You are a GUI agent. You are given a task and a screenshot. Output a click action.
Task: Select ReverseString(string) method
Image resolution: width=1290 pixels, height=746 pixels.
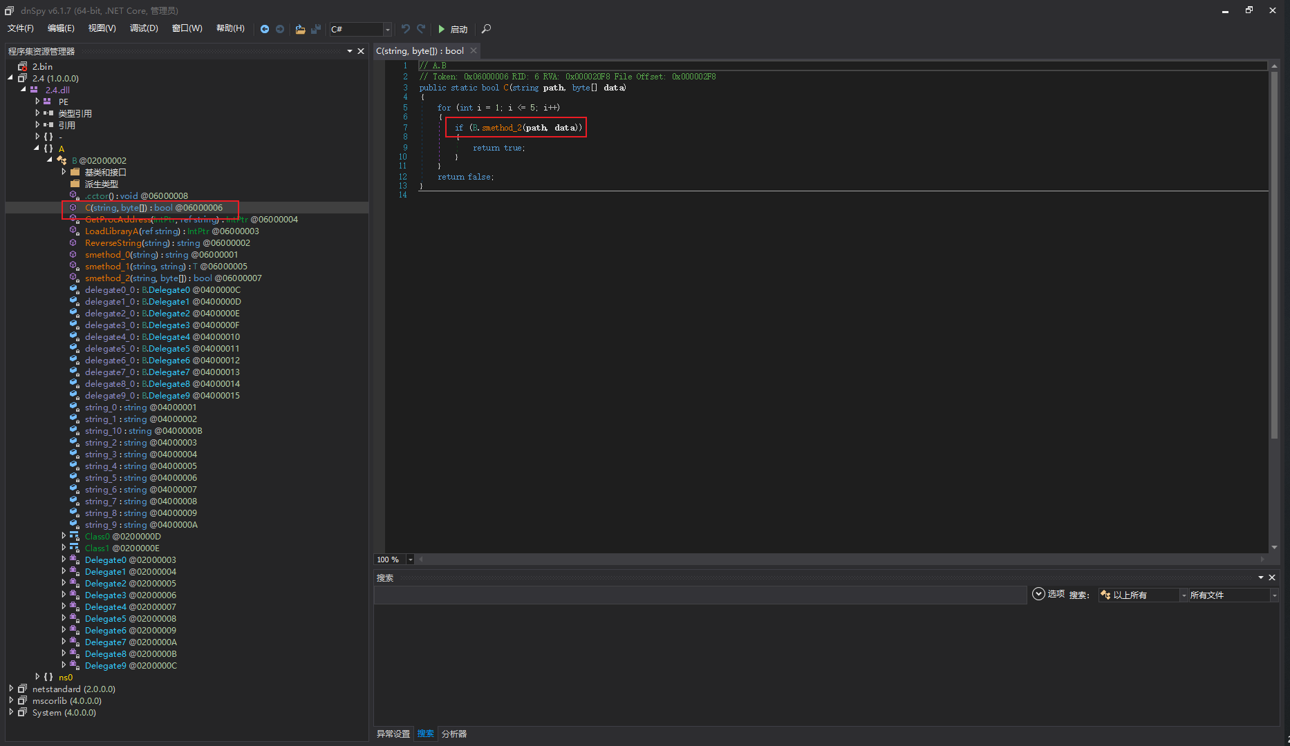tap(167, 242)
